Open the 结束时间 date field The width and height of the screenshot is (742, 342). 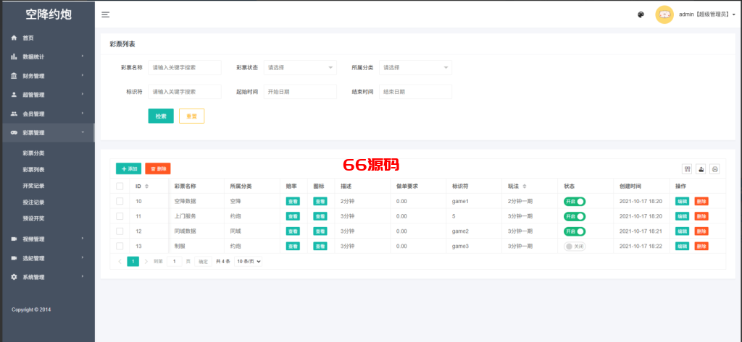tap(415, 92)
